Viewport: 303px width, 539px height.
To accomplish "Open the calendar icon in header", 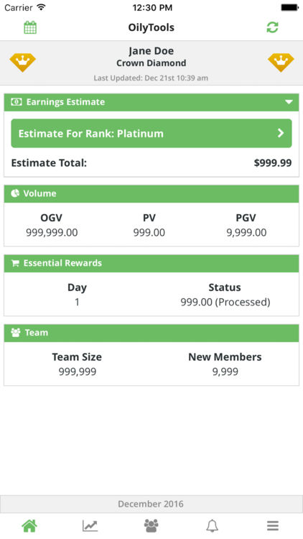I will tap(30, 27).
